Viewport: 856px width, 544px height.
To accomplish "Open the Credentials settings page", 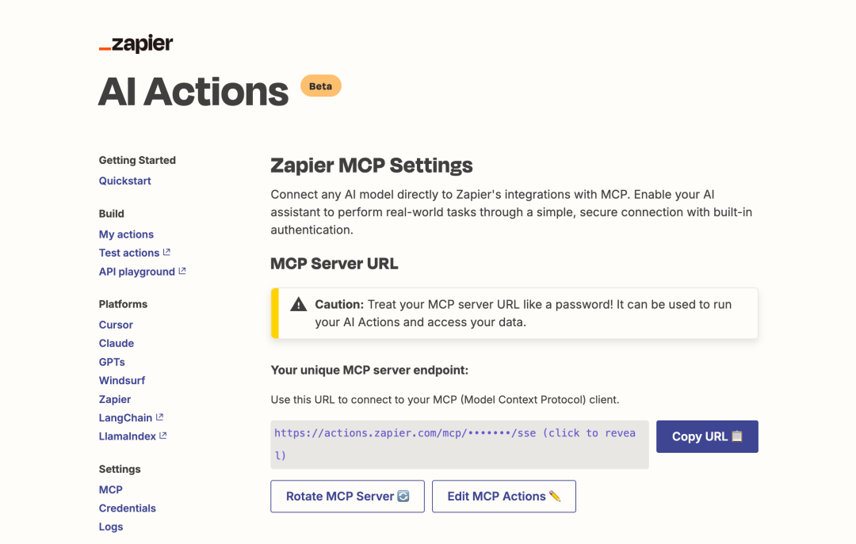I will 127,508.
